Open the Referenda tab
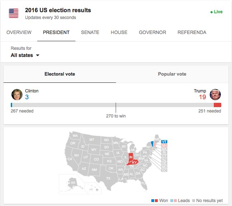This screenshot has width=232, height=206. point(192,32)
